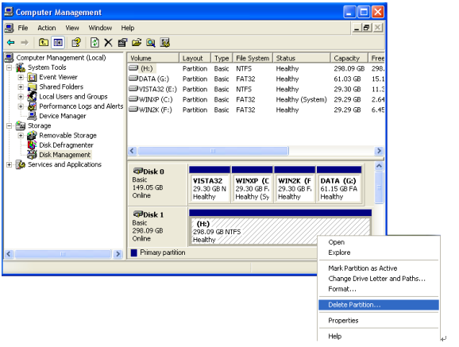Image resolution: width=459 pixels, height=347 pixels.
Task: Click the Properties toolbar icon
Action: [x=122, y=43]
